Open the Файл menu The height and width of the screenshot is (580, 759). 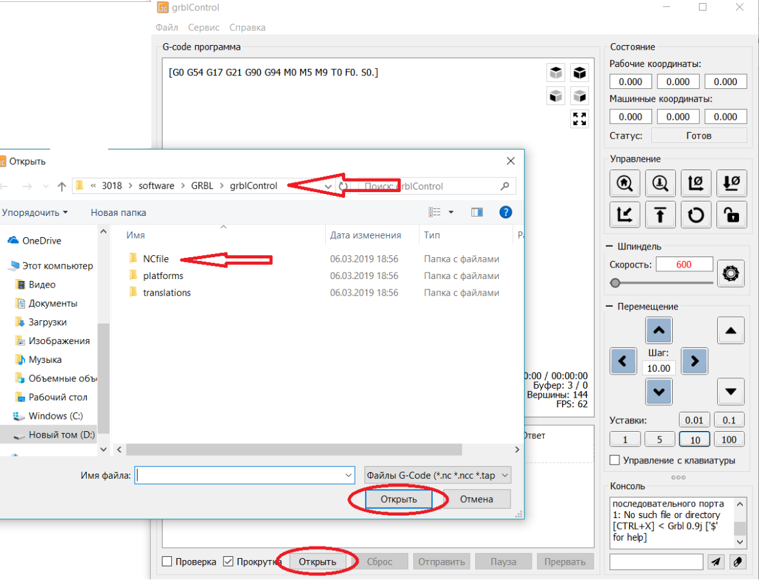coord(167,28)
